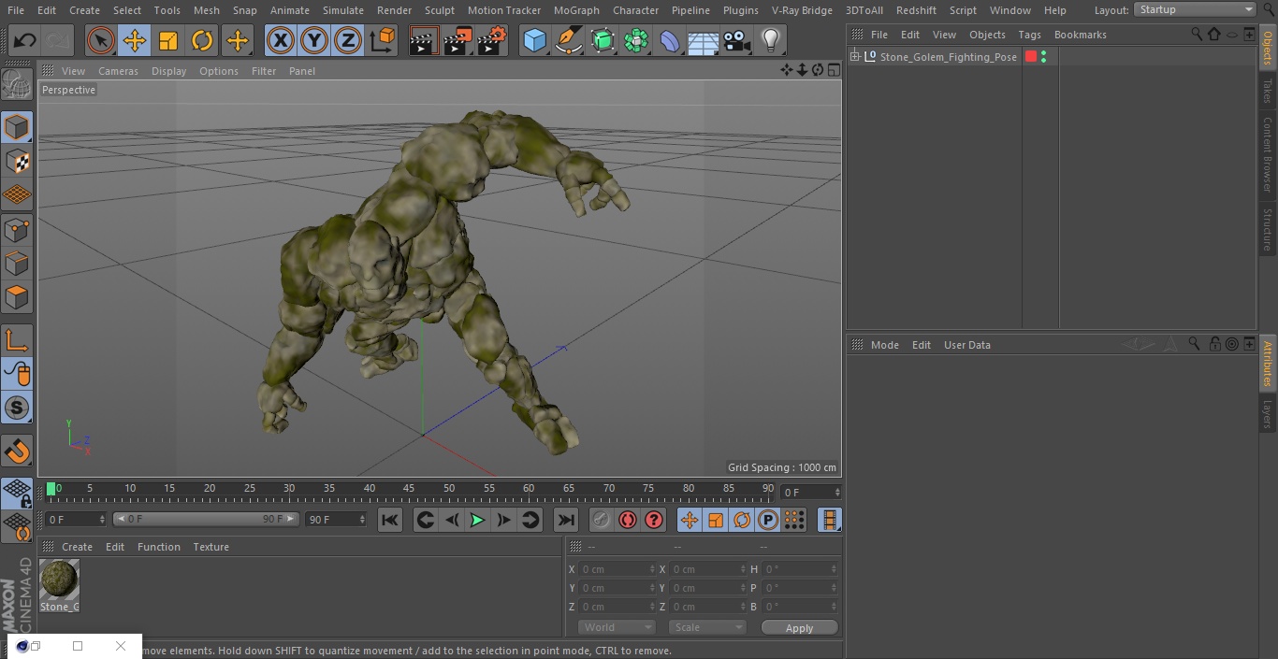Screen dimensions: 1278x659
Task: Open the Objects side tab
Action: click(x=1268, y=48)
